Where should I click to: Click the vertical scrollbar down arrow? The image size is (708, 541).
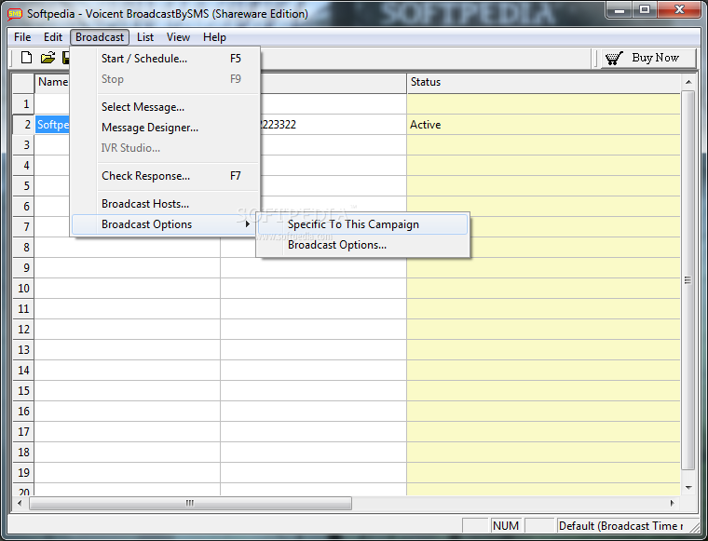688,487
